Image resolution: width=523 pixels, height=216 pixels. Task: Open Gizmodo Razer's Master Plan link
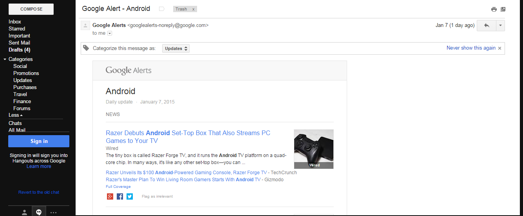183,180
